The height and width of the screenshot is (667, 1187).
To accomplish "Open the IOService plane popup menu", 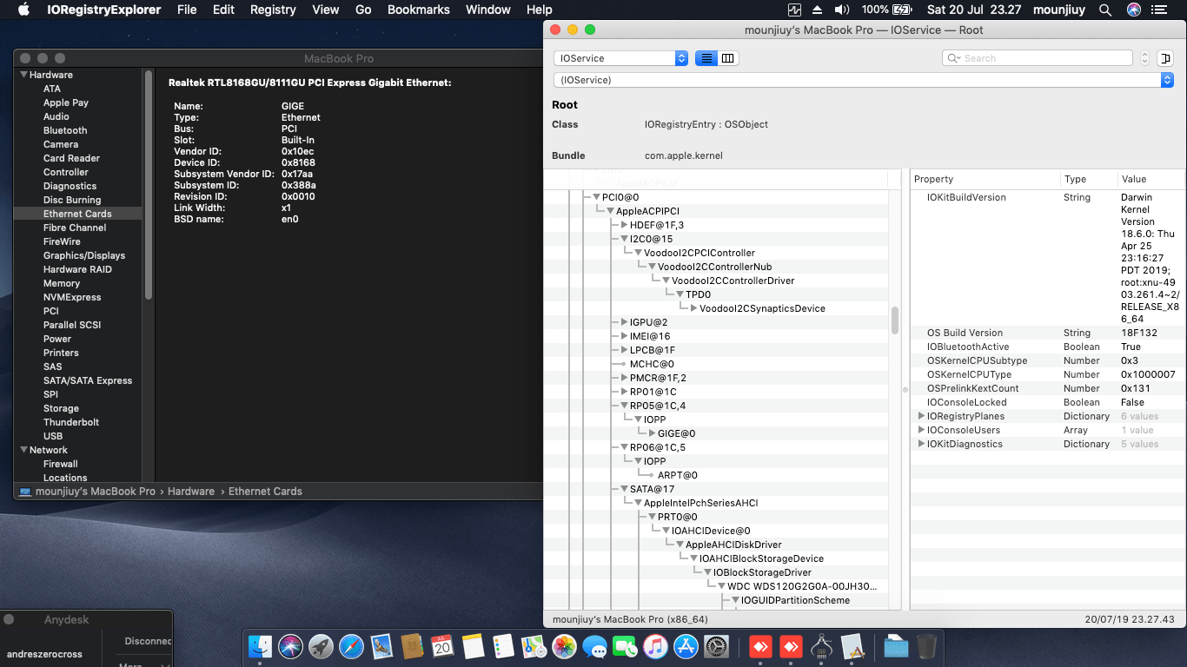I will (x=620, y=58).
